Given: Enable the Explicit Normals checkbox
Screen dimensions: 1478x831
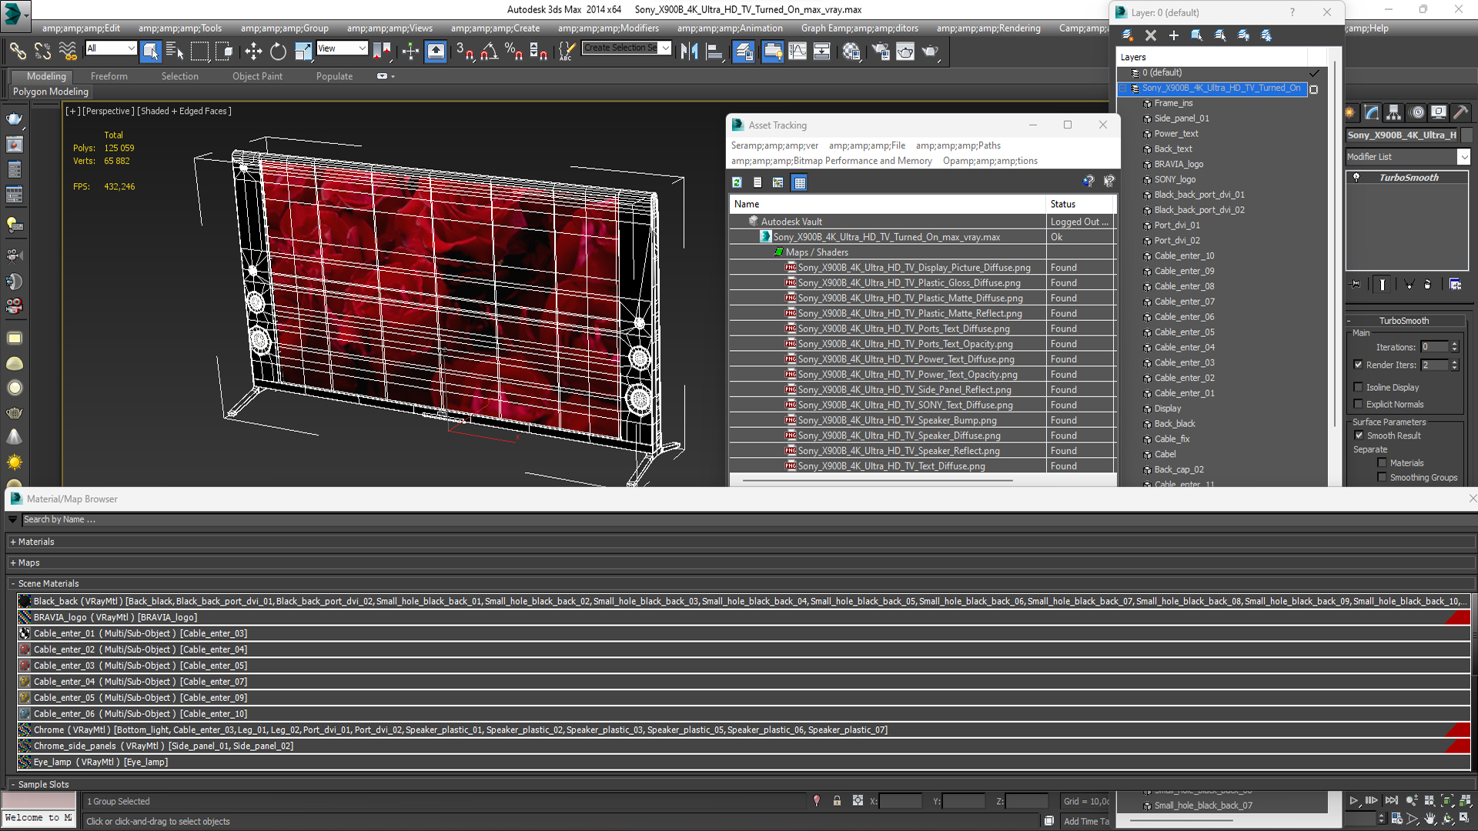Looking at the screenshot, I should [1358, 404].
